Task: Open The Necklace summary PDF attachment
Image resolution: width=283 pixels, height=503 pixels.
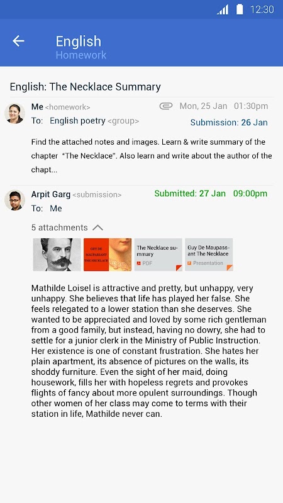Action: [158, 255]
